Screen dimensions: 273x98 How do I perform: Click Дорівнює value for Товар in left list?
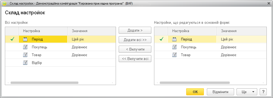79,55
